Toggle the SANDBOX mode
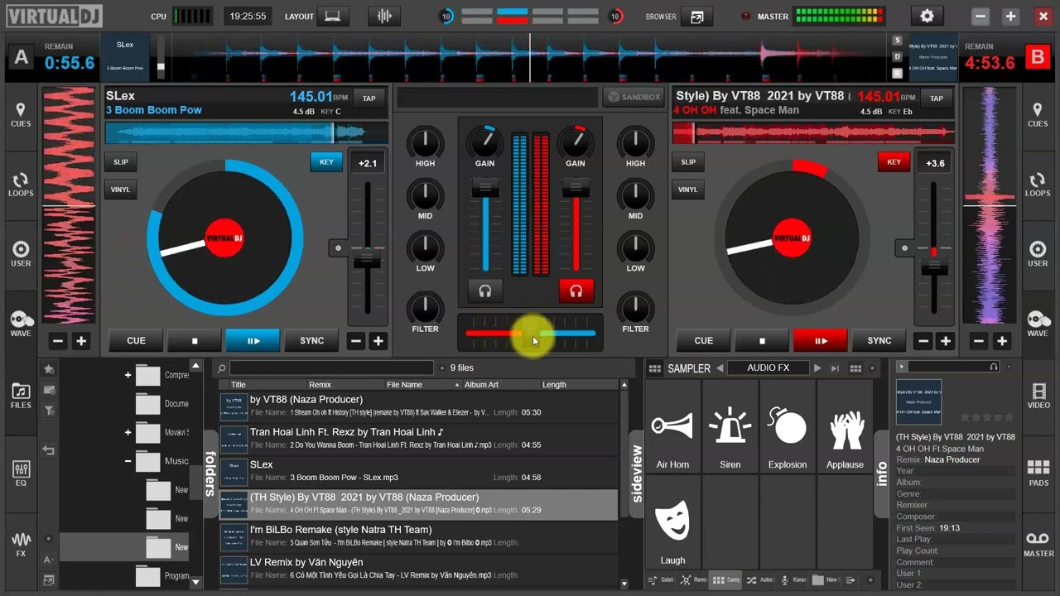The height and width of the screenshot is (596, 1060). 634,97
